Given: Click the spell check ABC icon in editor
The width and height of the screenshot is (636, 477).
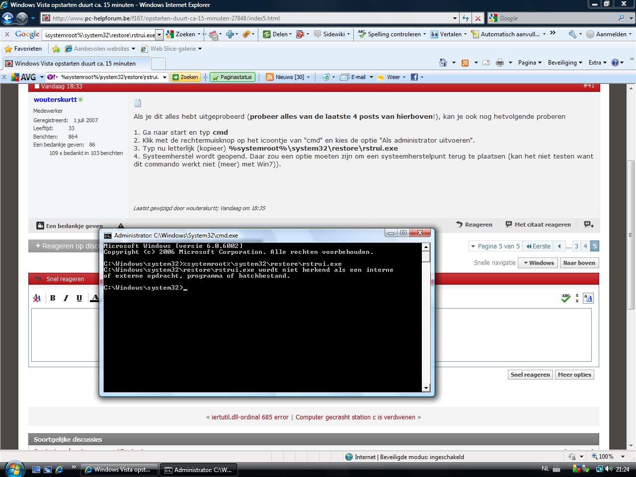Looking at the screenshot, I should click(565, 298).
